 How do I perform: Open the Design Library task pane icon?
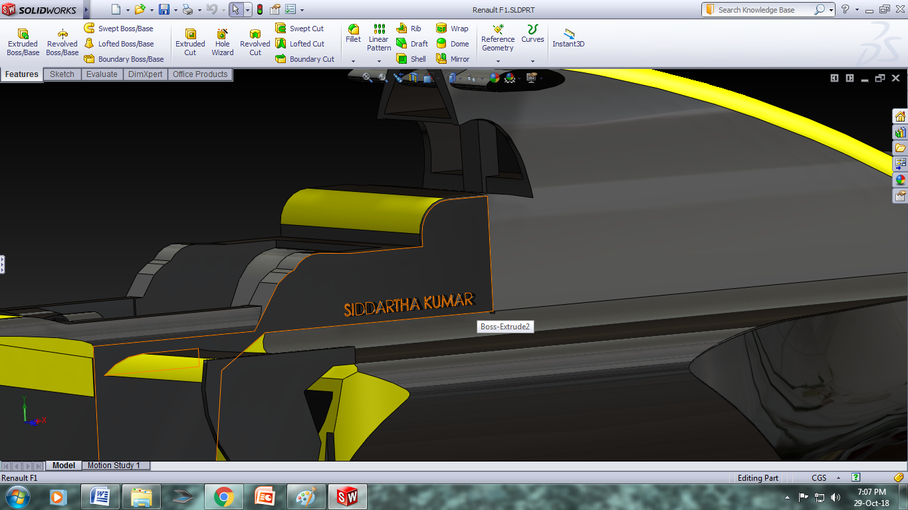(x=900, y=132)
